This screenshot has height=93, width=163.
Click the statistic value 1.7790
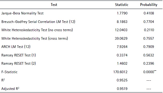[122, 13]
